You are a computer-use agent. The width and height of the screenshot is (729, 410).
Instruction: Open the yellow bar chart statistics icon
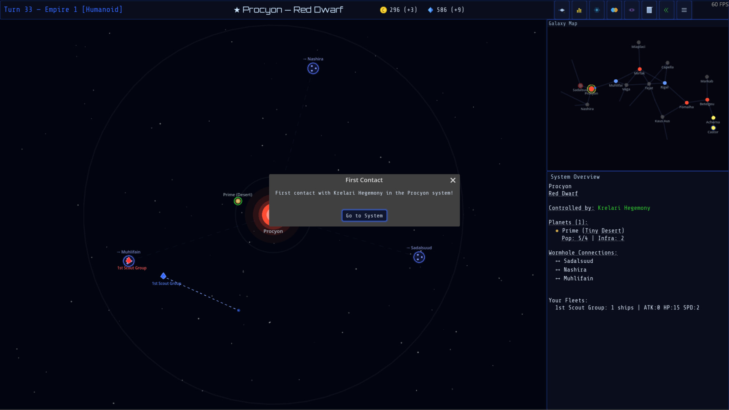(x=579, y=10)
